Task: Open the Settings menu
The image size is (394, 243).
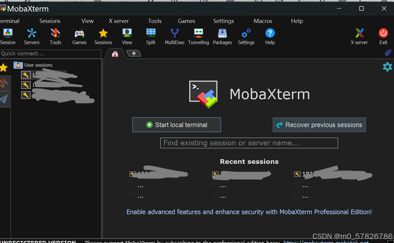Action: 224,21
